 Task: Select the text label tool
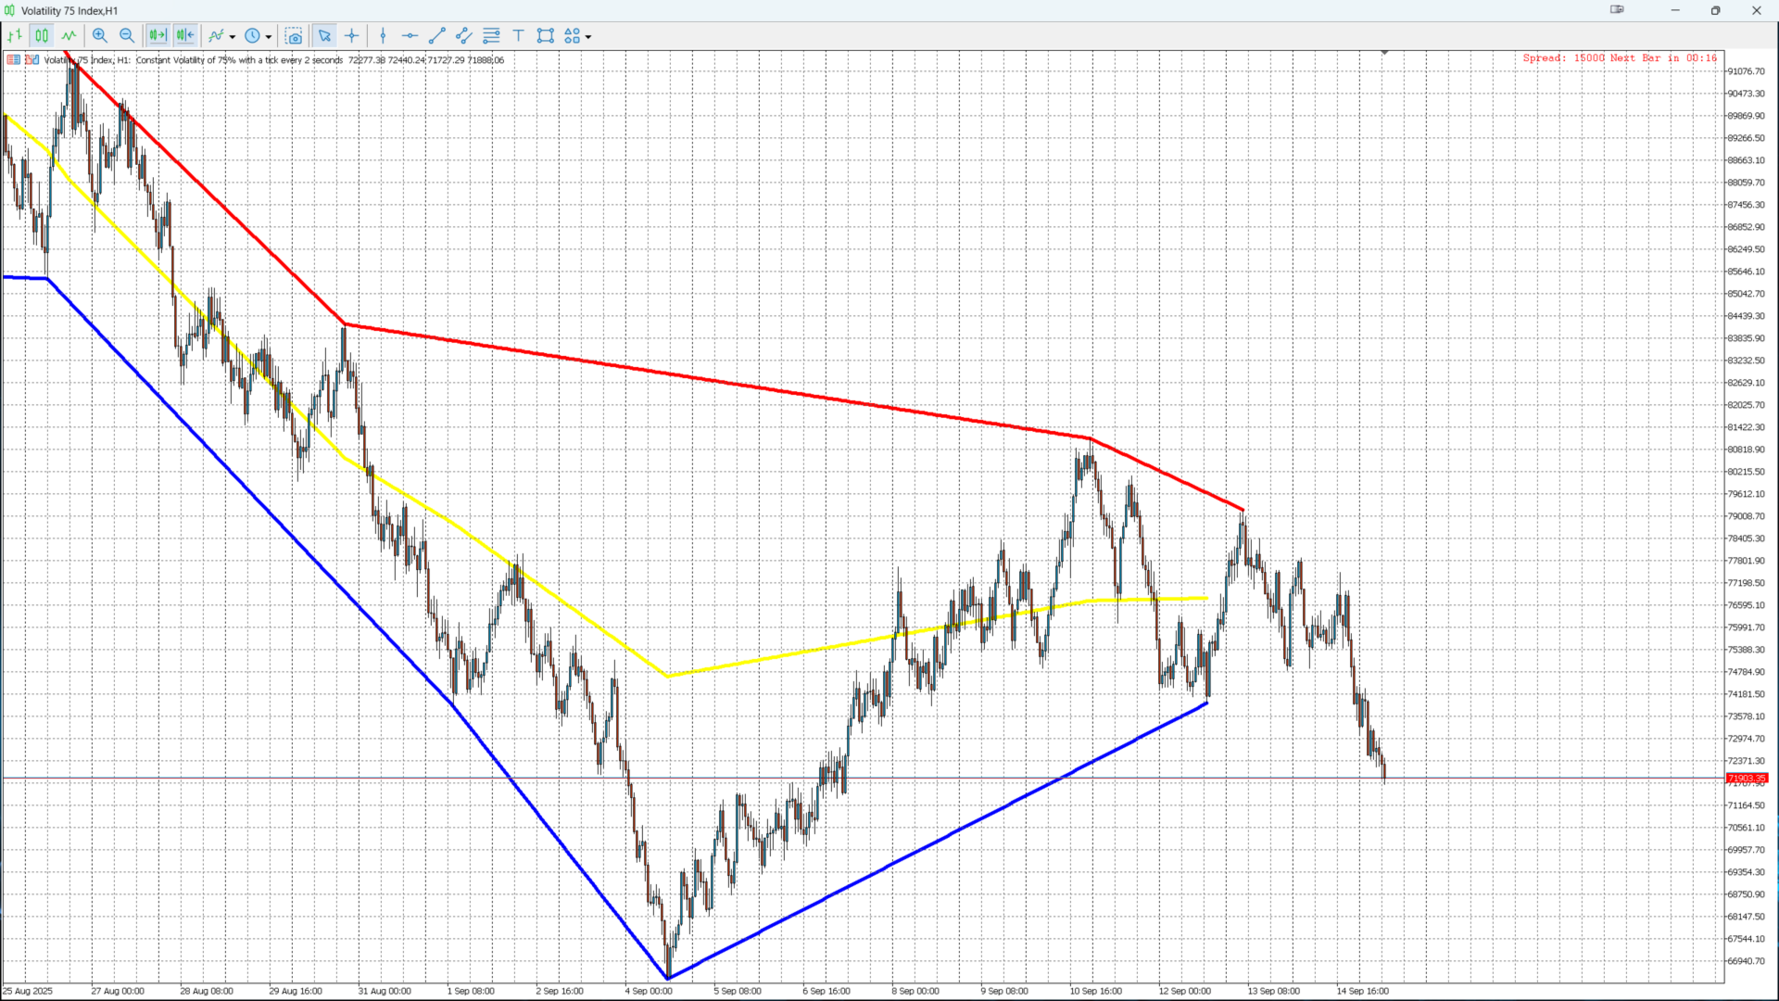pyautogui.click(x=519, y=36)
